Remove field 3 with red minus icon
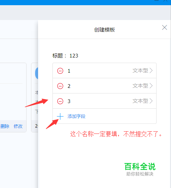This screenshot has height=188, width=171. pos(60,101)
